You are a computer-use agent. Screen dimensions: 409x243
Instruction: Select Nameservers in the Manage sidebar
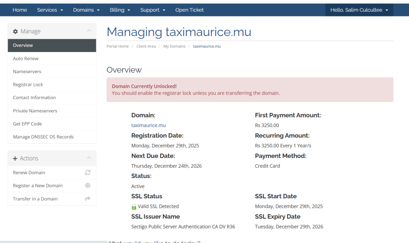[x=27, y=72]
